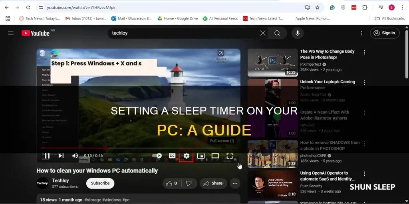Go to YouTube home via logo
This screenshot has width=409, height=204.
(x=36, y=33)
